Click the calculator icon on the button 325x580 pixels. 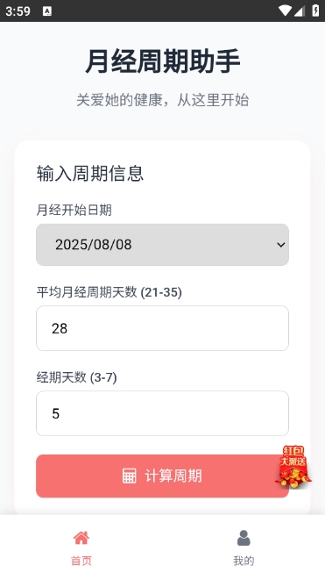point(130,476)
